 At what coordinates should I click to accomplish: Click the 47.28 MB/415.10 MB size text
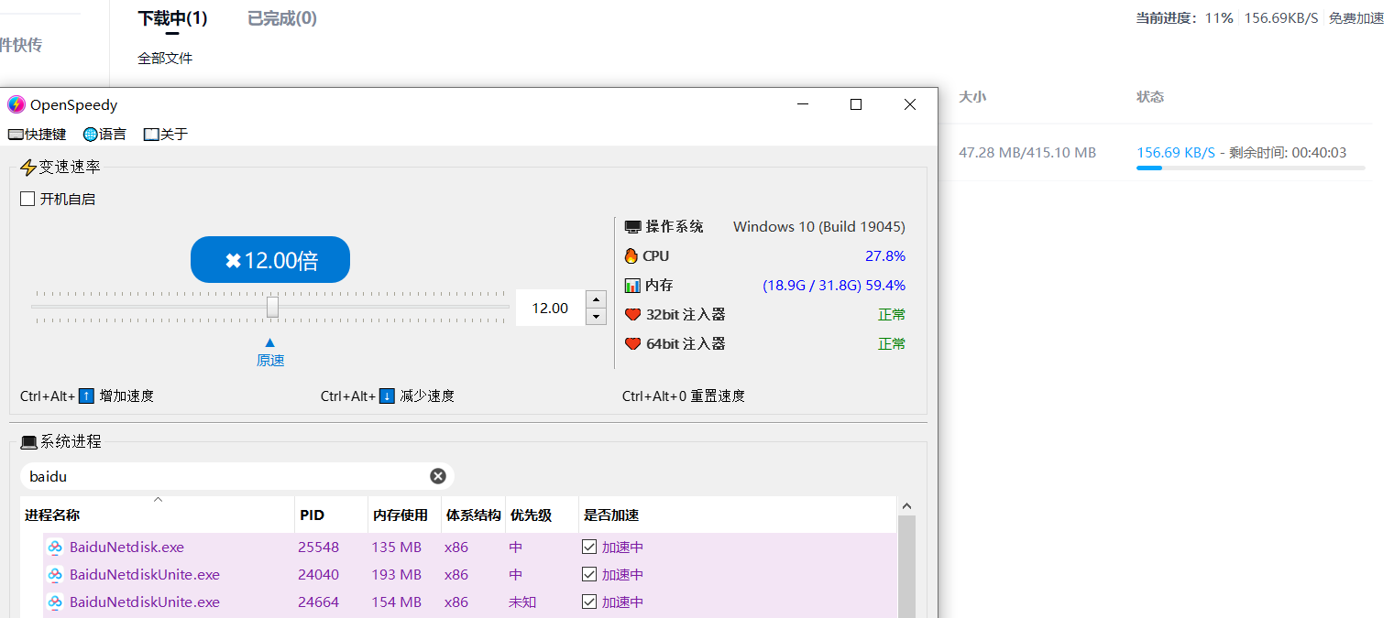tap(1027, 153)
